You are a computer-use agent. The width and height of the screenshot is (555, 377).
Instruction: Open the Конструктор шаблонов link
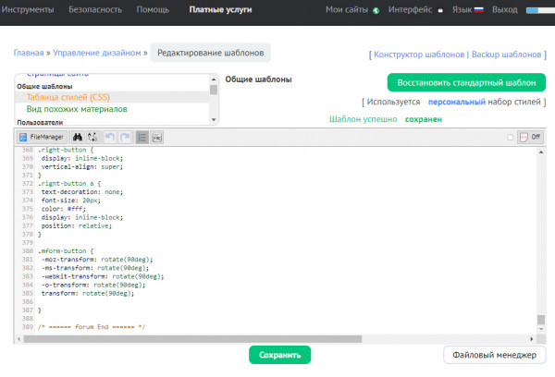(x=419, y=55)
